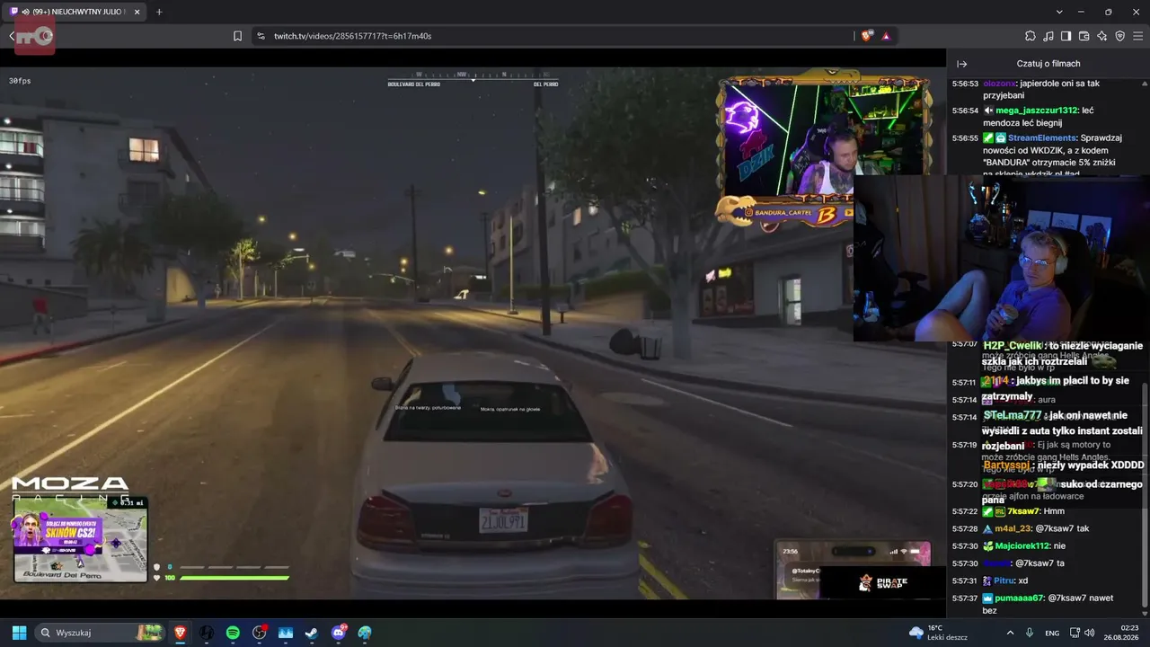Click the chat panel vertical scrollbar
The height and width of the screenshot is (647, 1150).
(x=1145, y=494)
